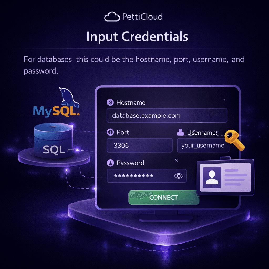
Task: Click the port field showing 3306
Action: click(139, 146)
